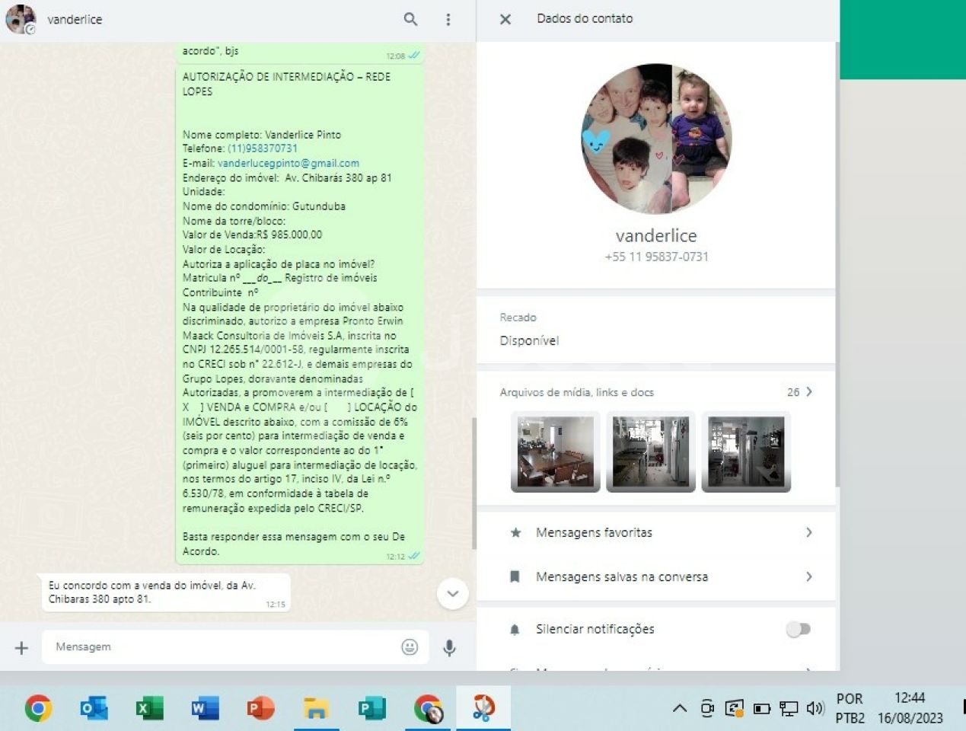Show hidden system tray icons
966x731 pixels.
[x=680, y=708]
